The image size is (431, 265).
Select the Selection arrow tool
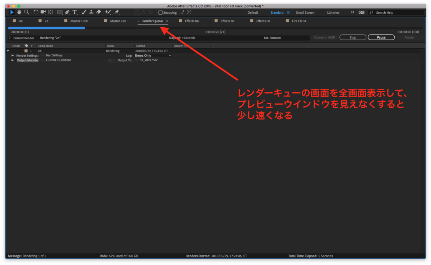[x=12, y=12]
